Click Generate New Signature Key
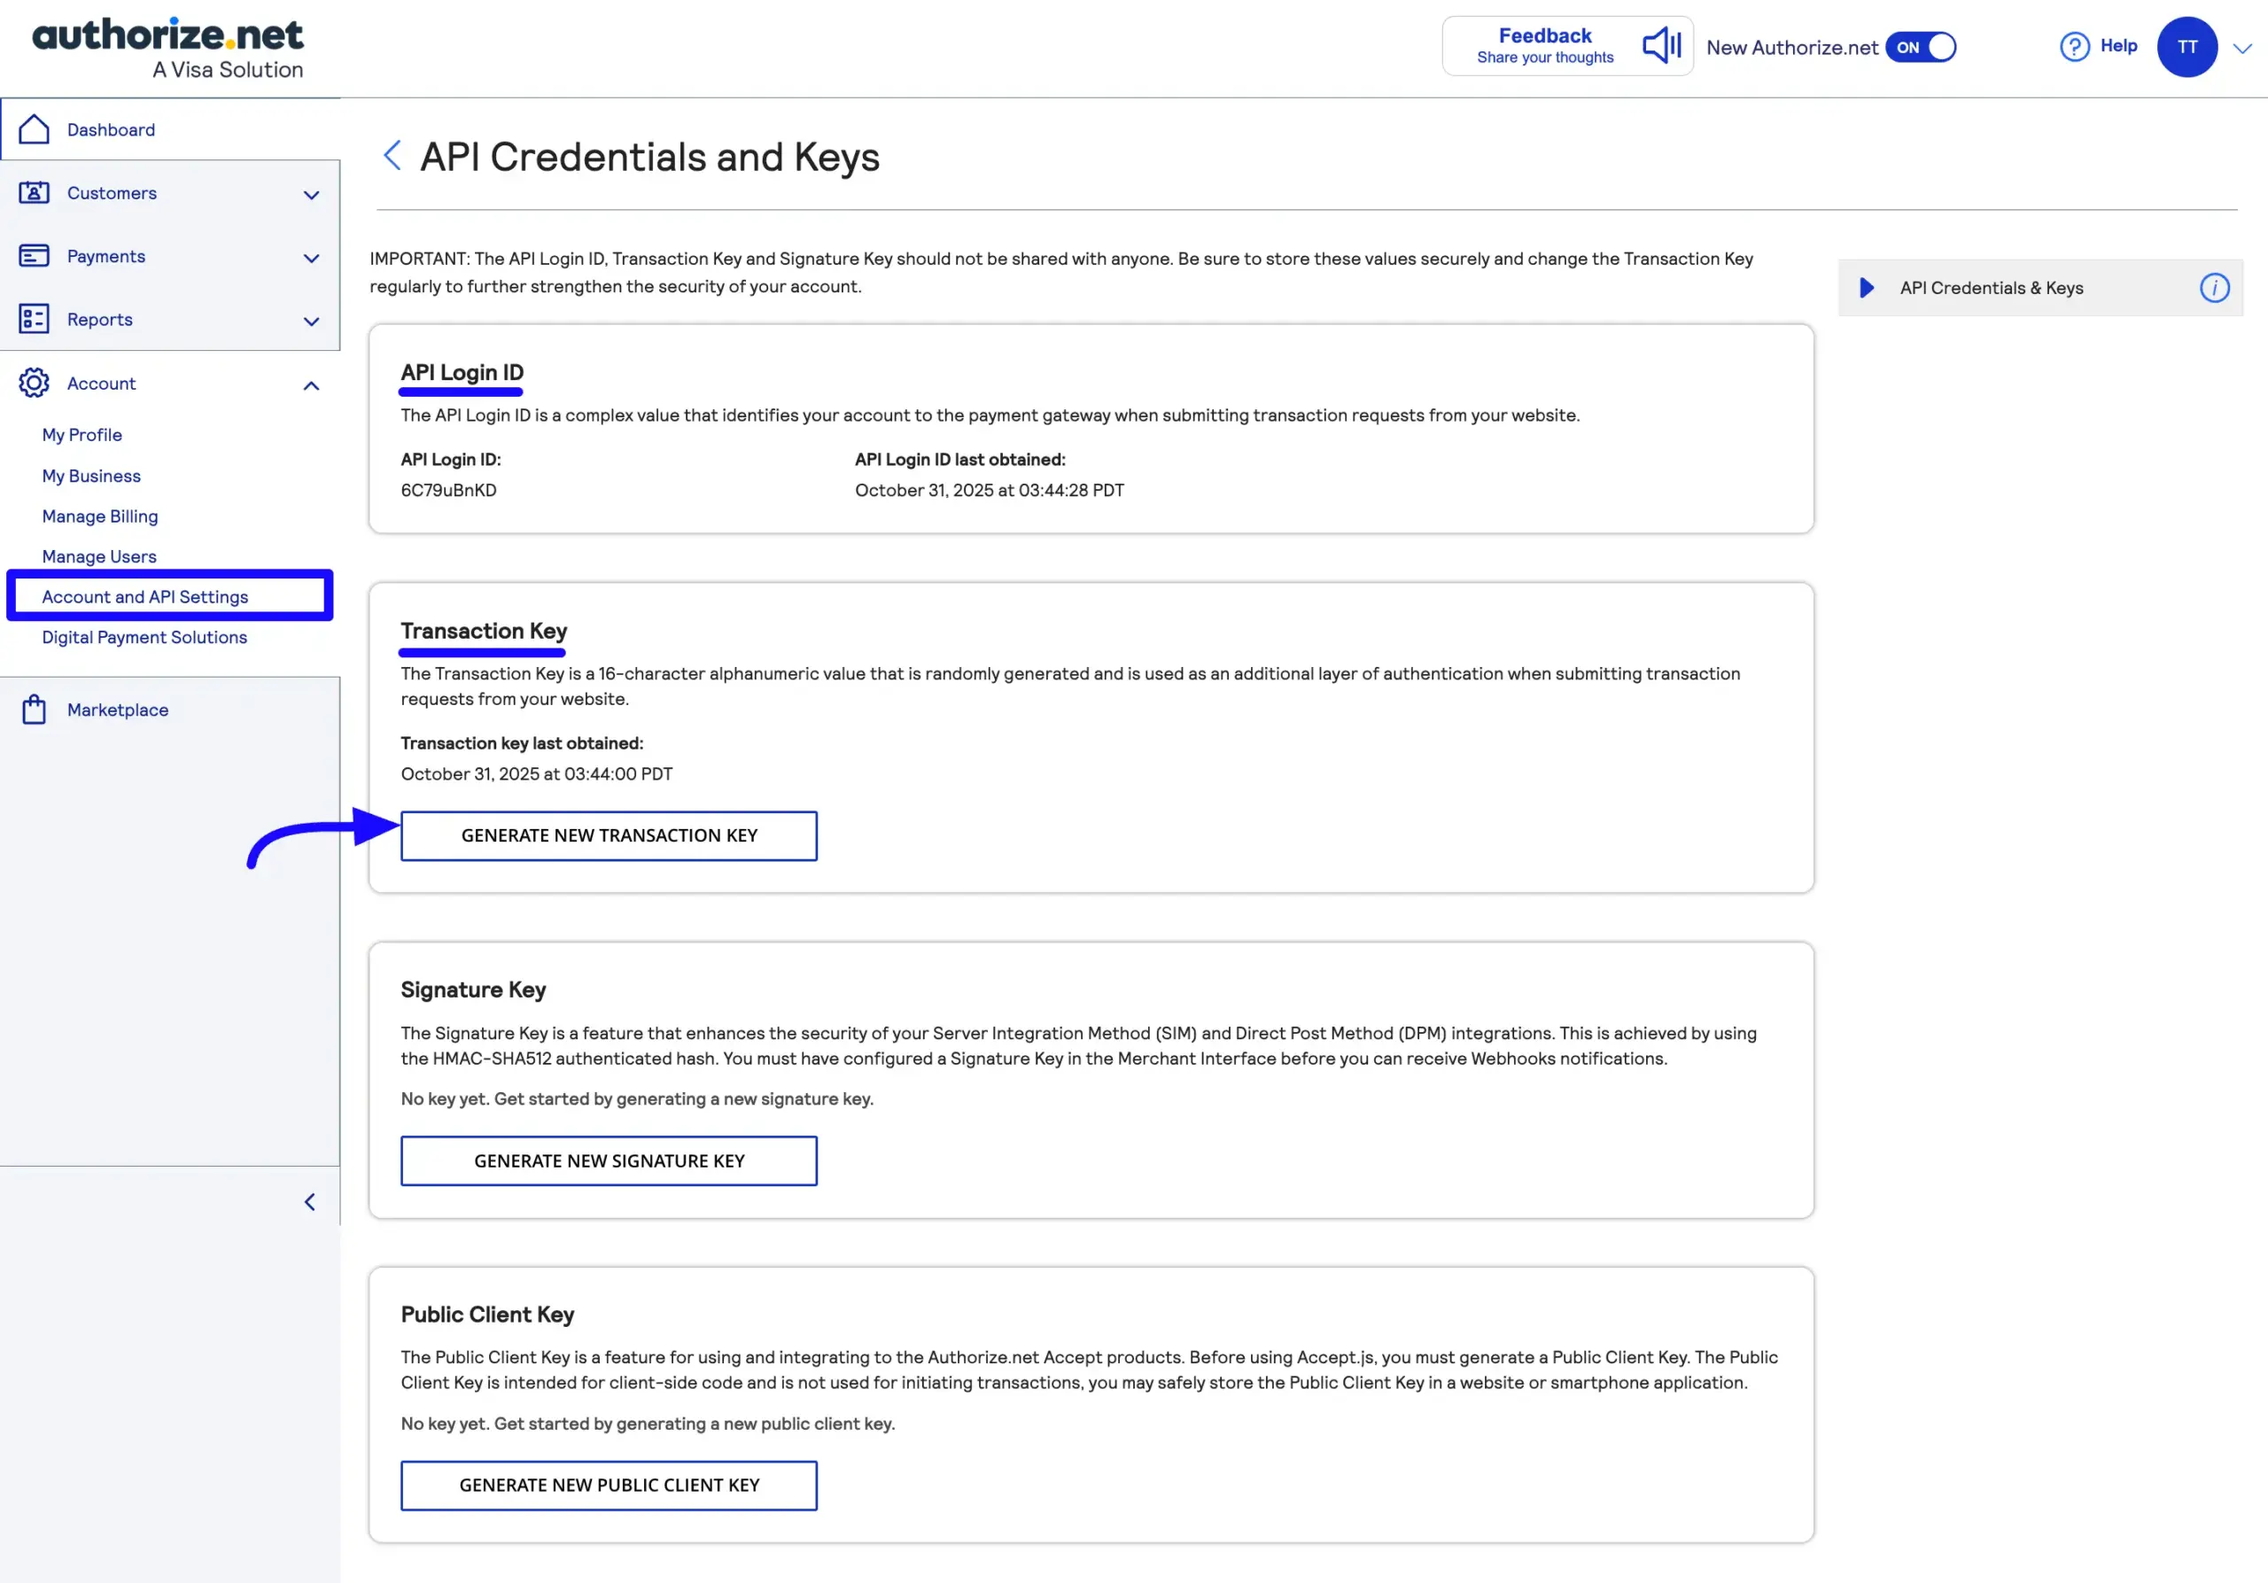Image resolution: width=2268 pixels, height=1583 pixels. pos(609,1160)
